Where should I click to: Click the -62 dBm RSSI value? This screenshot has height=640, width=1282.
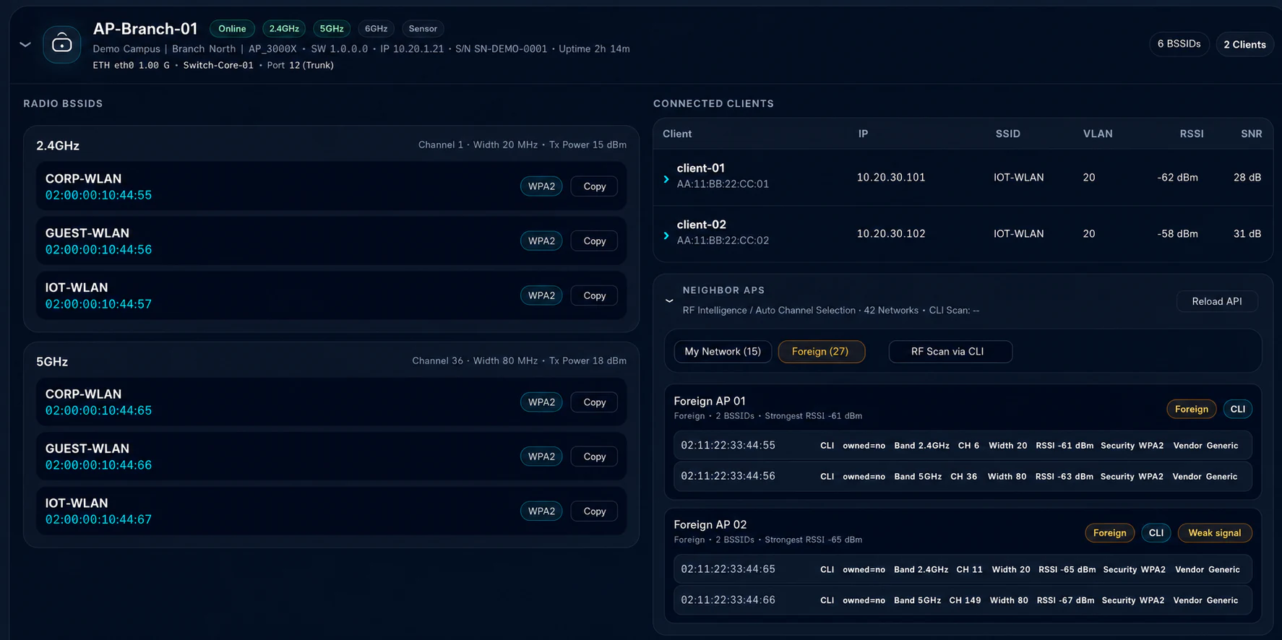1177,178
